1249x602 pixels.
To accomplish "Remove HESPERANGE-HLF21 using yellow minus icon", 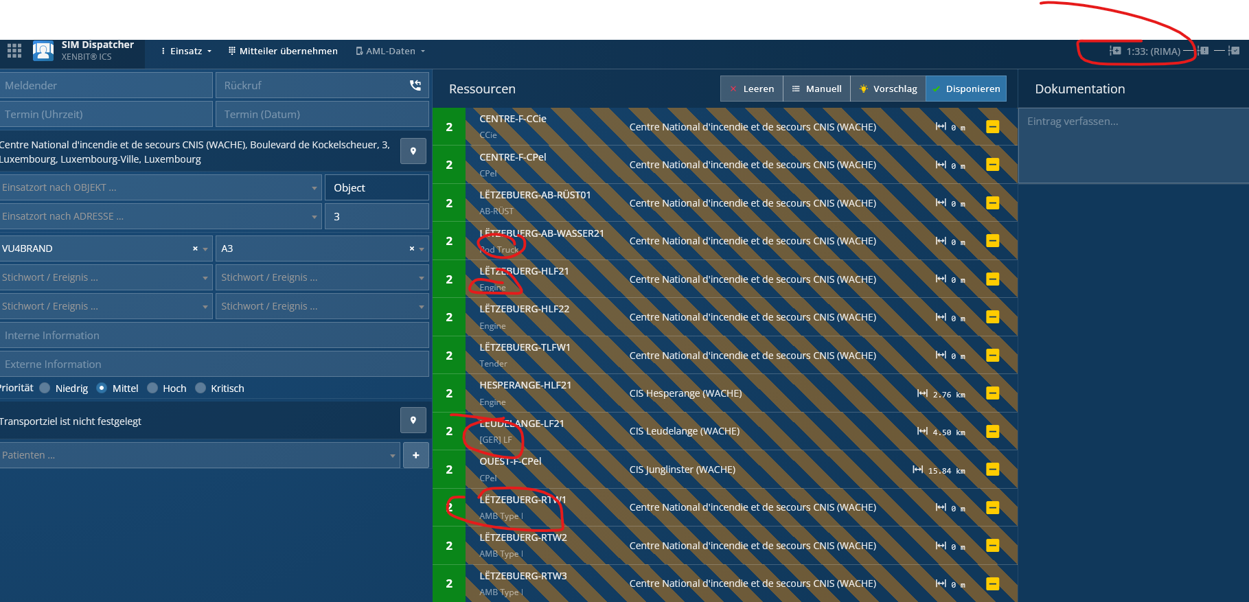I will (992, 393).
